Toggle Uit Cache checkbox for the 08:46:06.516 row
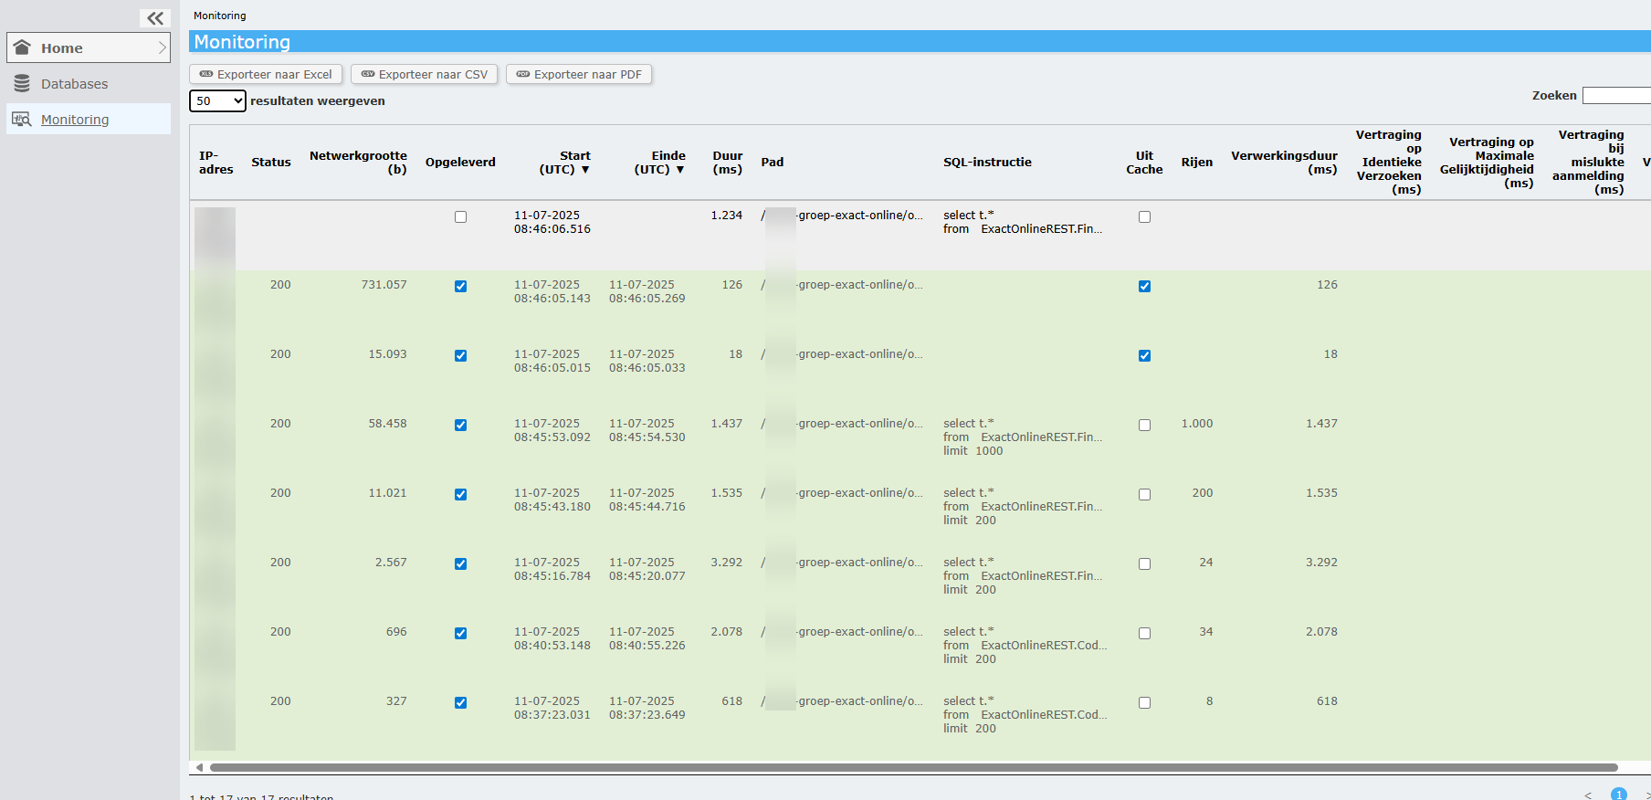The height and width of the screenshot is (800, 1651). [1144, 217]
